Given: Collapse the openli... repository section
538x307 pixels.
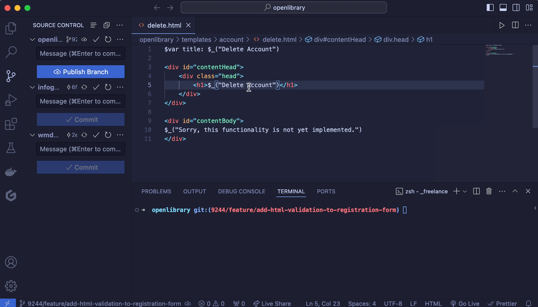Looking at the screenshot, I should 33,39.
